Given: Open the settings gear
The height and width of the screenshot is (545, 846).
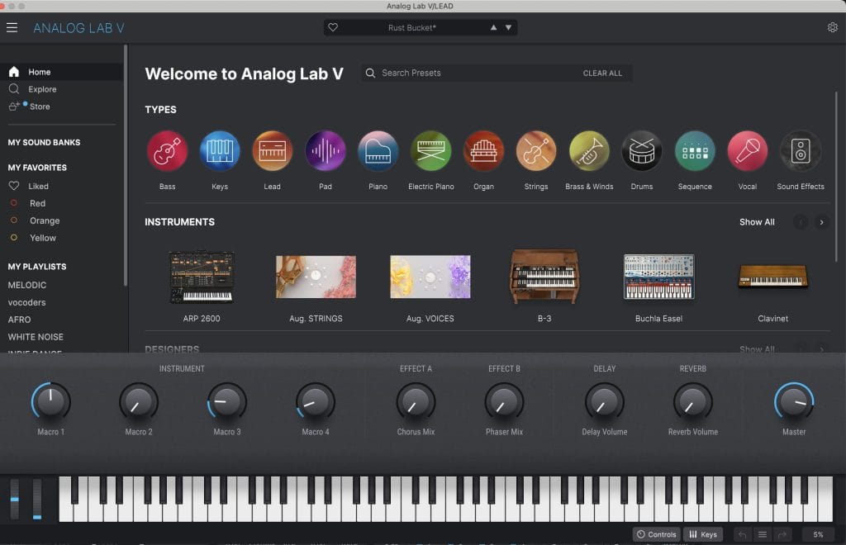Looking at the screenshot, I should click(833, 27).
